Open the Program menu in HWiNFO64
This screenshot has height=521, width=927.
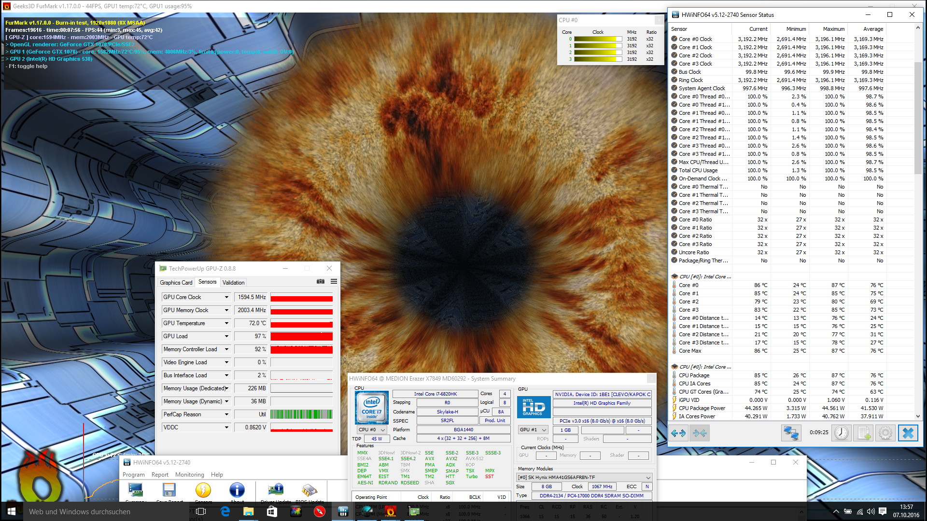pos(134,475)
